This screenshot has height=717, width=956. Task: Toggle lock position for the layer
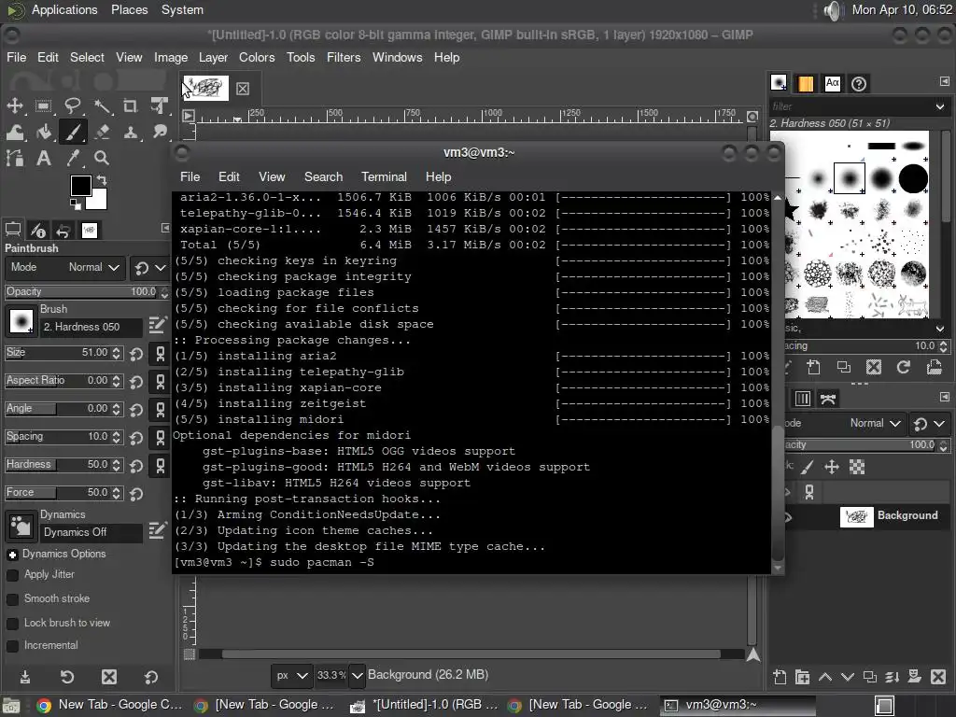tap(832, 468)
